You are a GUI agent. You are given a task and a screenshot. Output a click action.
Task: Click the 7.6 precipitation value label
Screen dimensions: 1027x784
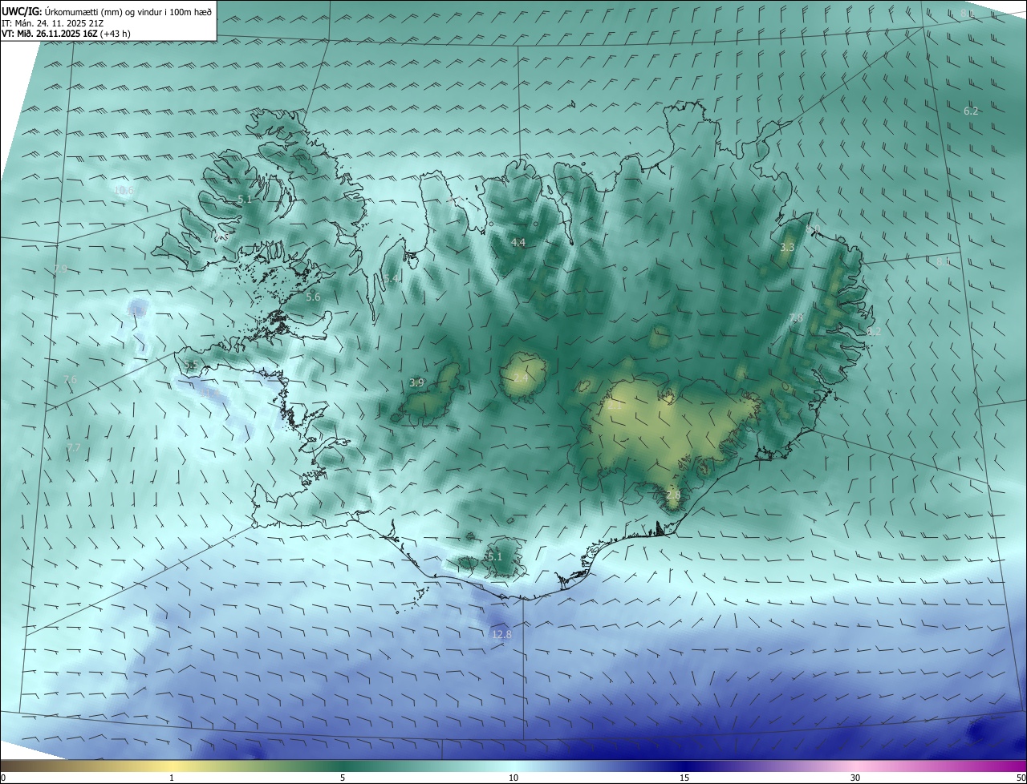(70, 380)
